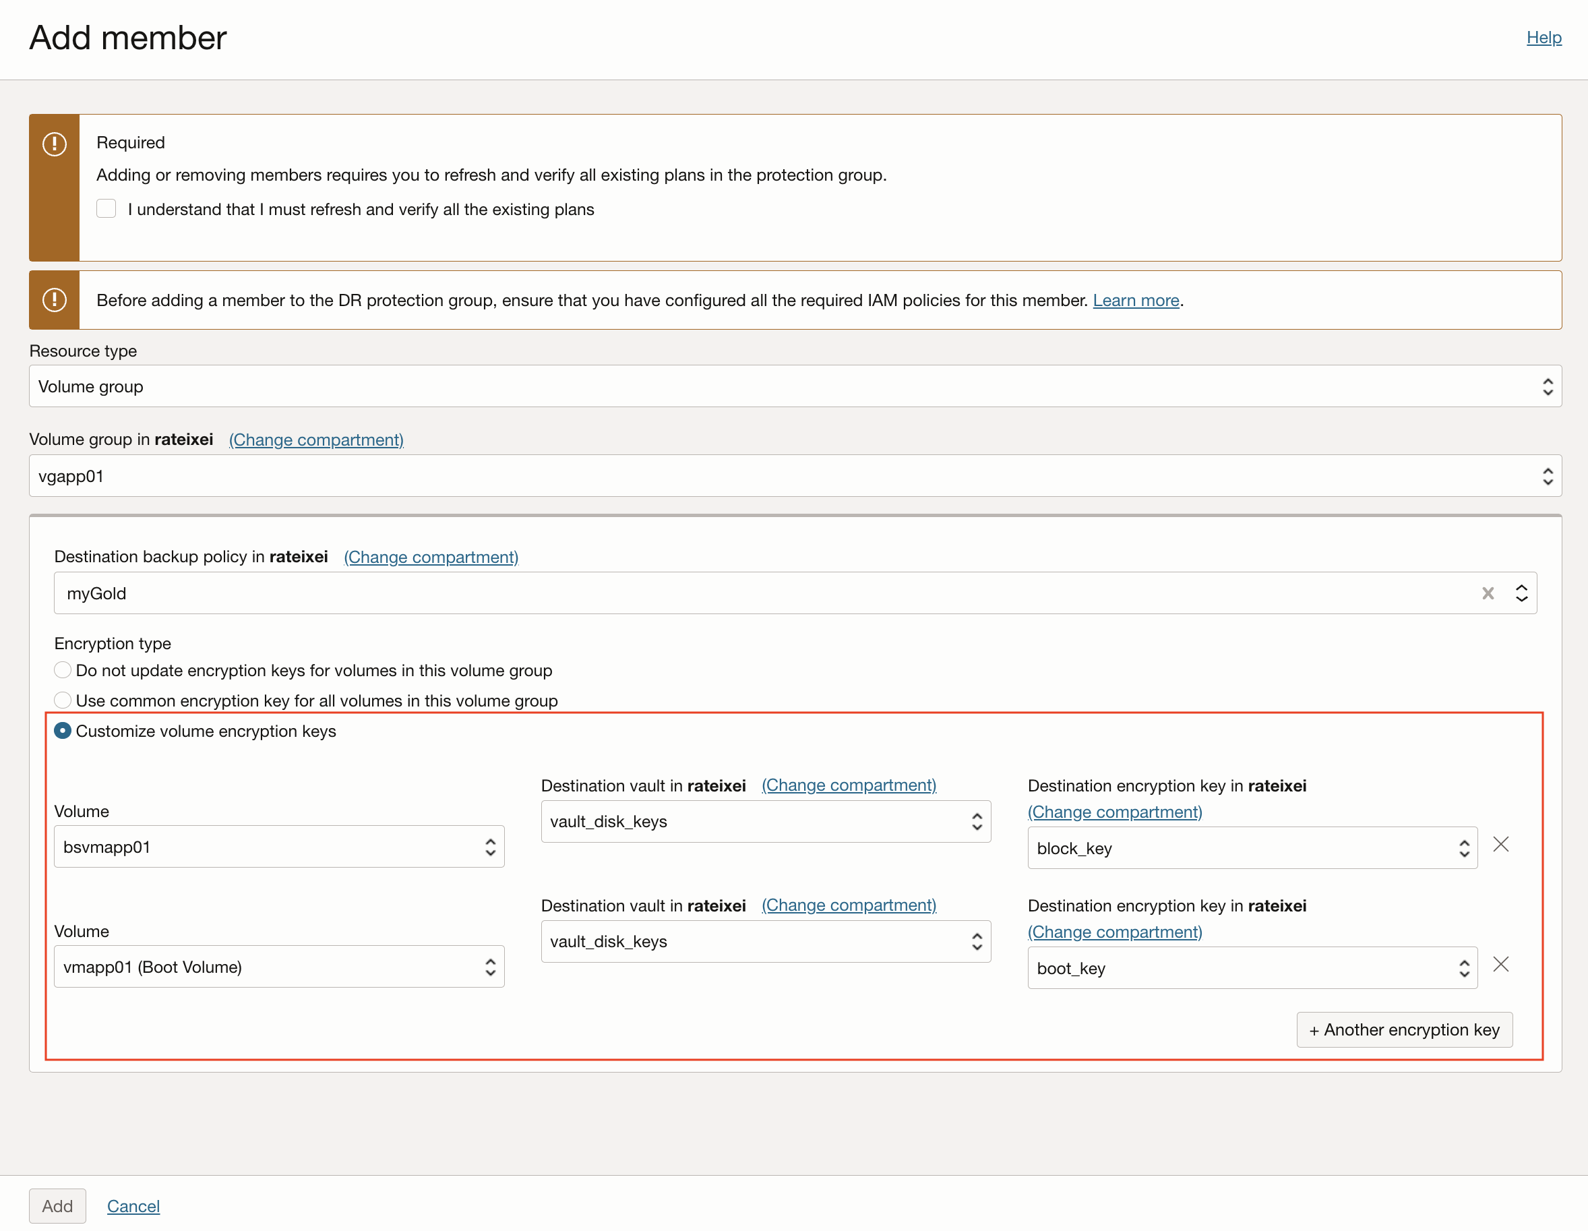Screen dimensions: 1588x1231
Task: Click the IAM policies alert icon
Action: [55, 299]
